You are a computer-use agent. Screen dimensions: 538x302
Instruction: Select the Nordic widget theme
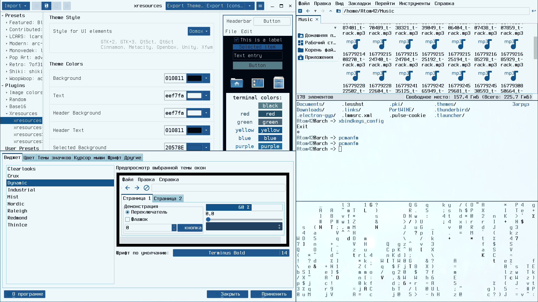point(60,204)
